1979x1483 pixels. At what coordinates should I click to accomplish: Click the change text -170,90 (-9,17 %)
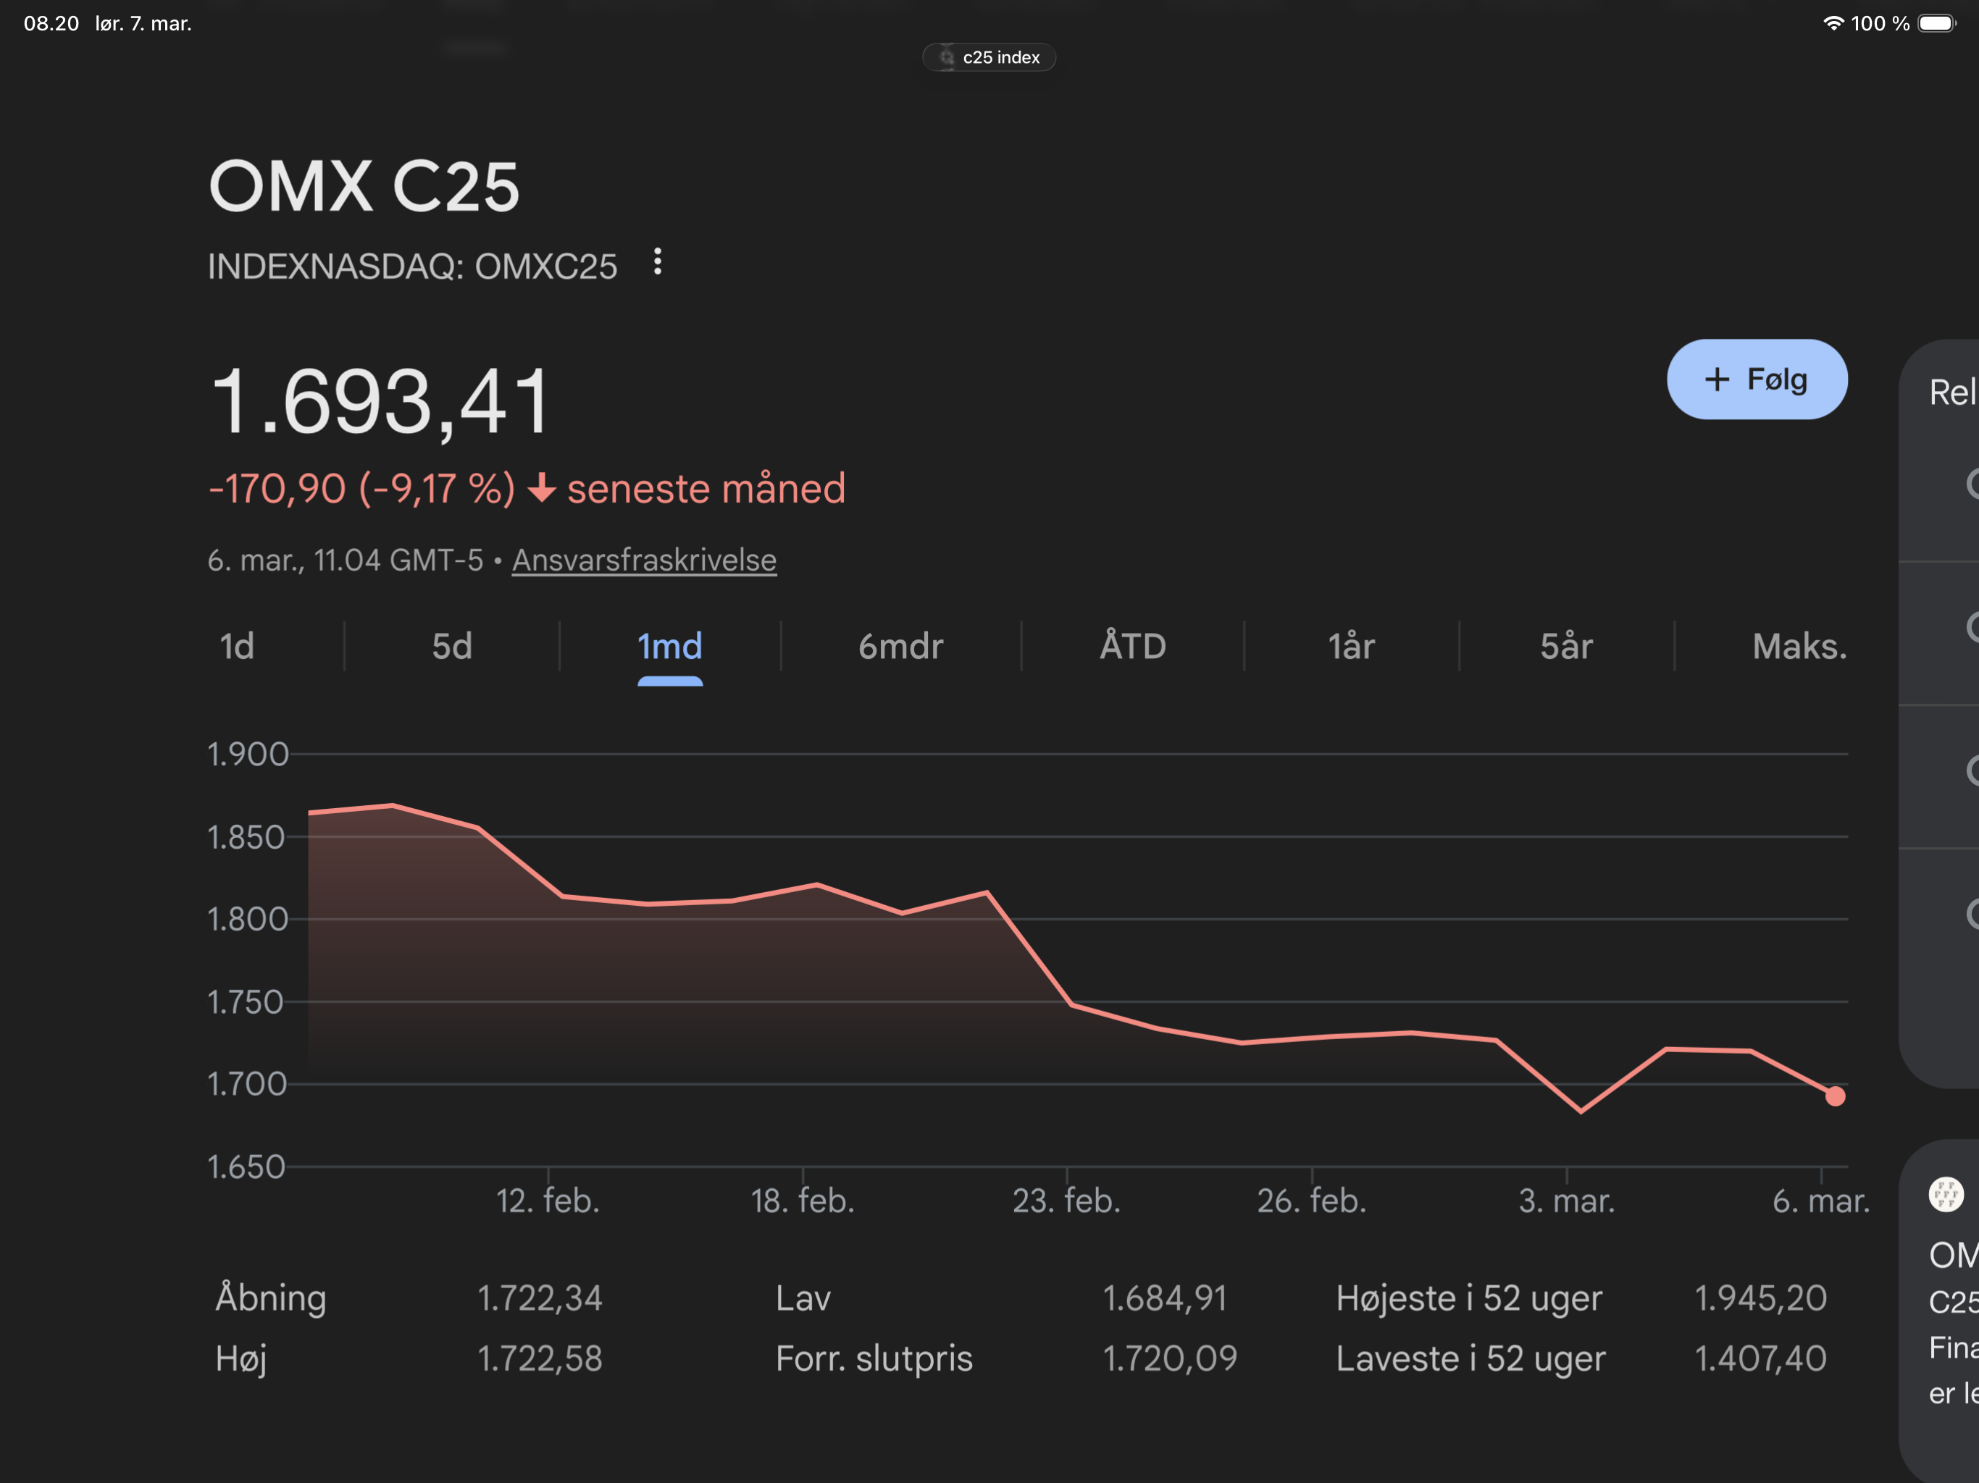point(362,488)
